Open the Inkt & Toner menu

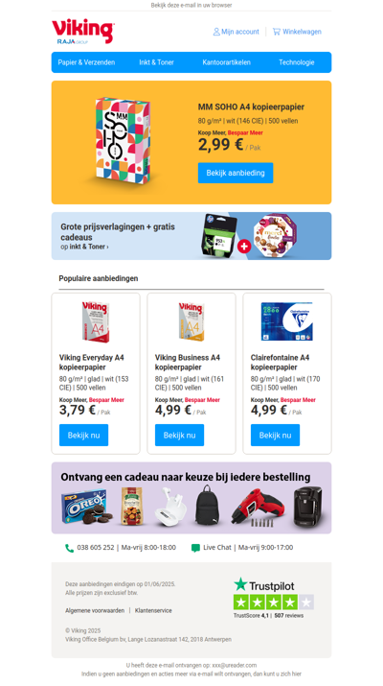tap(156, 62)
